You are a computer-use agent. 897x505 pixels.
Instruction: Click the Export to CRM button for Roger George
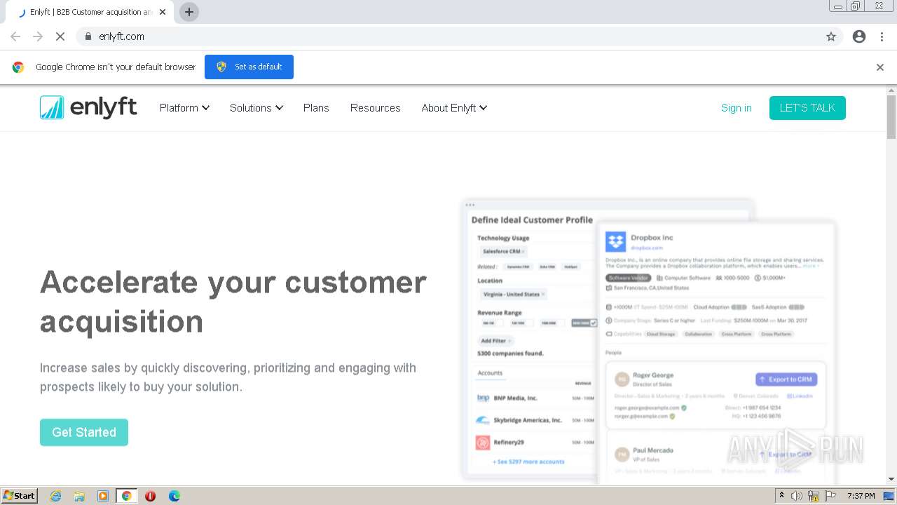[x=786, y=379]
